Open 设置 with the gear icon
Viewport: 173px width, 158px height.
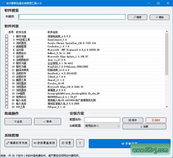coord(66,143)
